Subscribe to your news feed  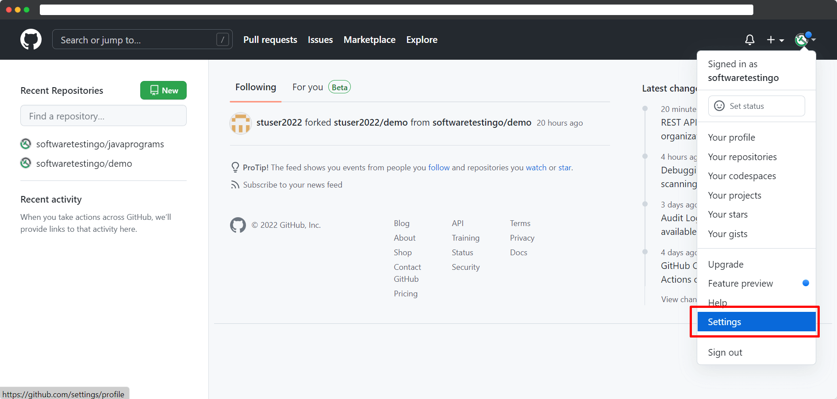(x=292, y=185)
